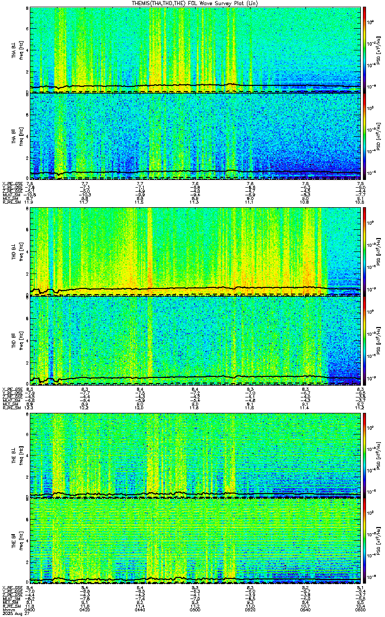This screenshot has height=617, width=385.
Task: Click the 0600 time tick label
Action: 360,610
